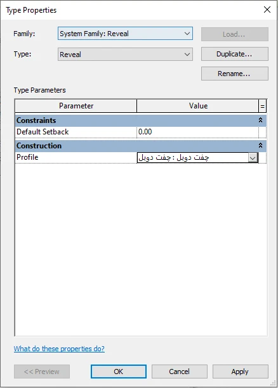Image resolution: width=278 pixels, height=388 pixels.
Task: Close the Type Properties window
Action: [x=267, y=10]
